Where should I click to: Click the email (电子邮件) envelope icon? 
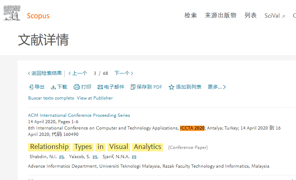100,87
